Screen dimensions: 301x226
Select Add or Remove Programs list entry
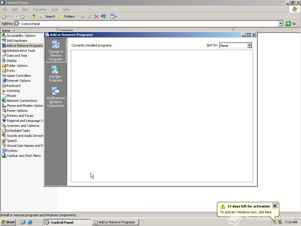(x=22, y=46)
